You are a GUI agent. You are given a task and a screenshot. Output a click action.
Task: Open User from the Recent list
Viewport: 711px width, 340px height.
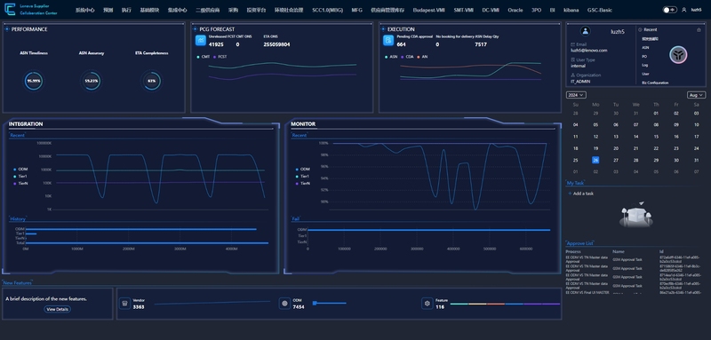(x=645, y=74)
